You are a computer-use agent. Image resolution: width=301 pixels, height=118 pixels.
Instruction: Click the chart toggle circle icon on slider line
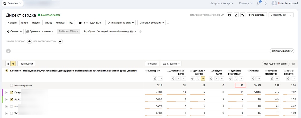[8, 51]
